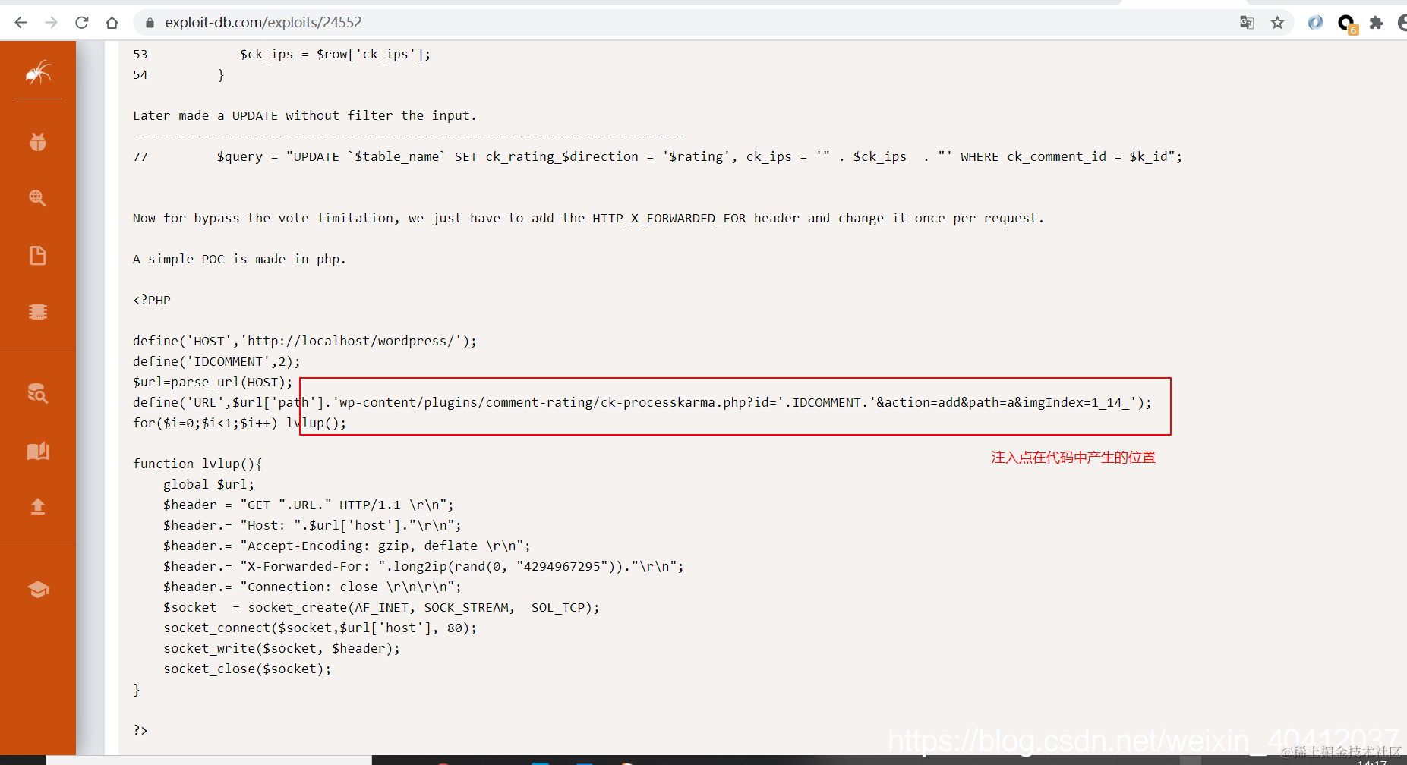Click the socket_write line
The width and height of the screenshot is (1407, 765).
click(282, 648)
